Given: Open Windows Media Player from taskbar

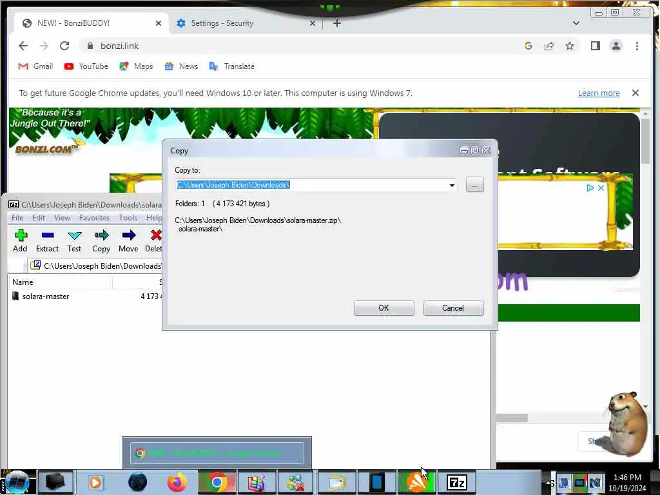Looking at the screenshot, I should point(95,482).
